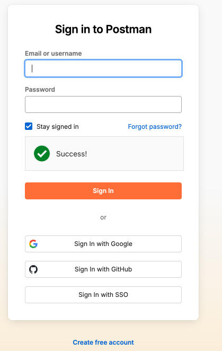
Task: Click the Password field label
Action: (40, 90)
